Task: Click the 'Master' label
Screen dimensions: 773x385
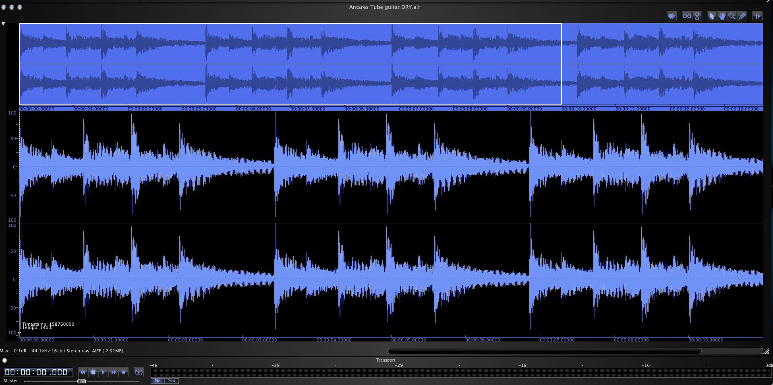Action: [x=11, y=381]
